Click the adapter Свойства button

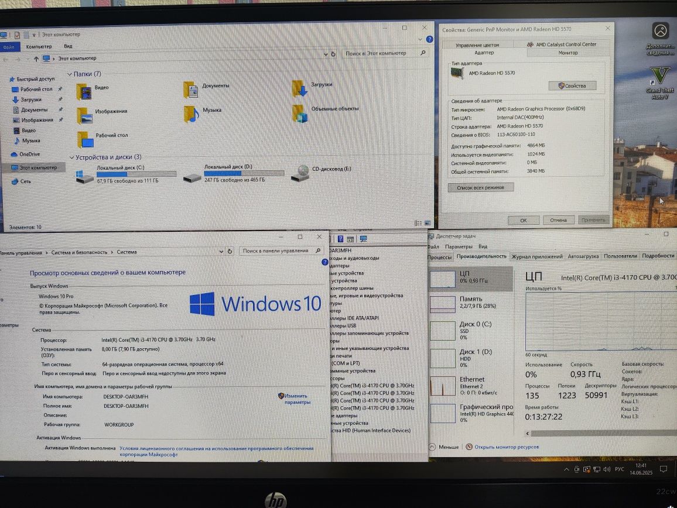click(572, 86)
